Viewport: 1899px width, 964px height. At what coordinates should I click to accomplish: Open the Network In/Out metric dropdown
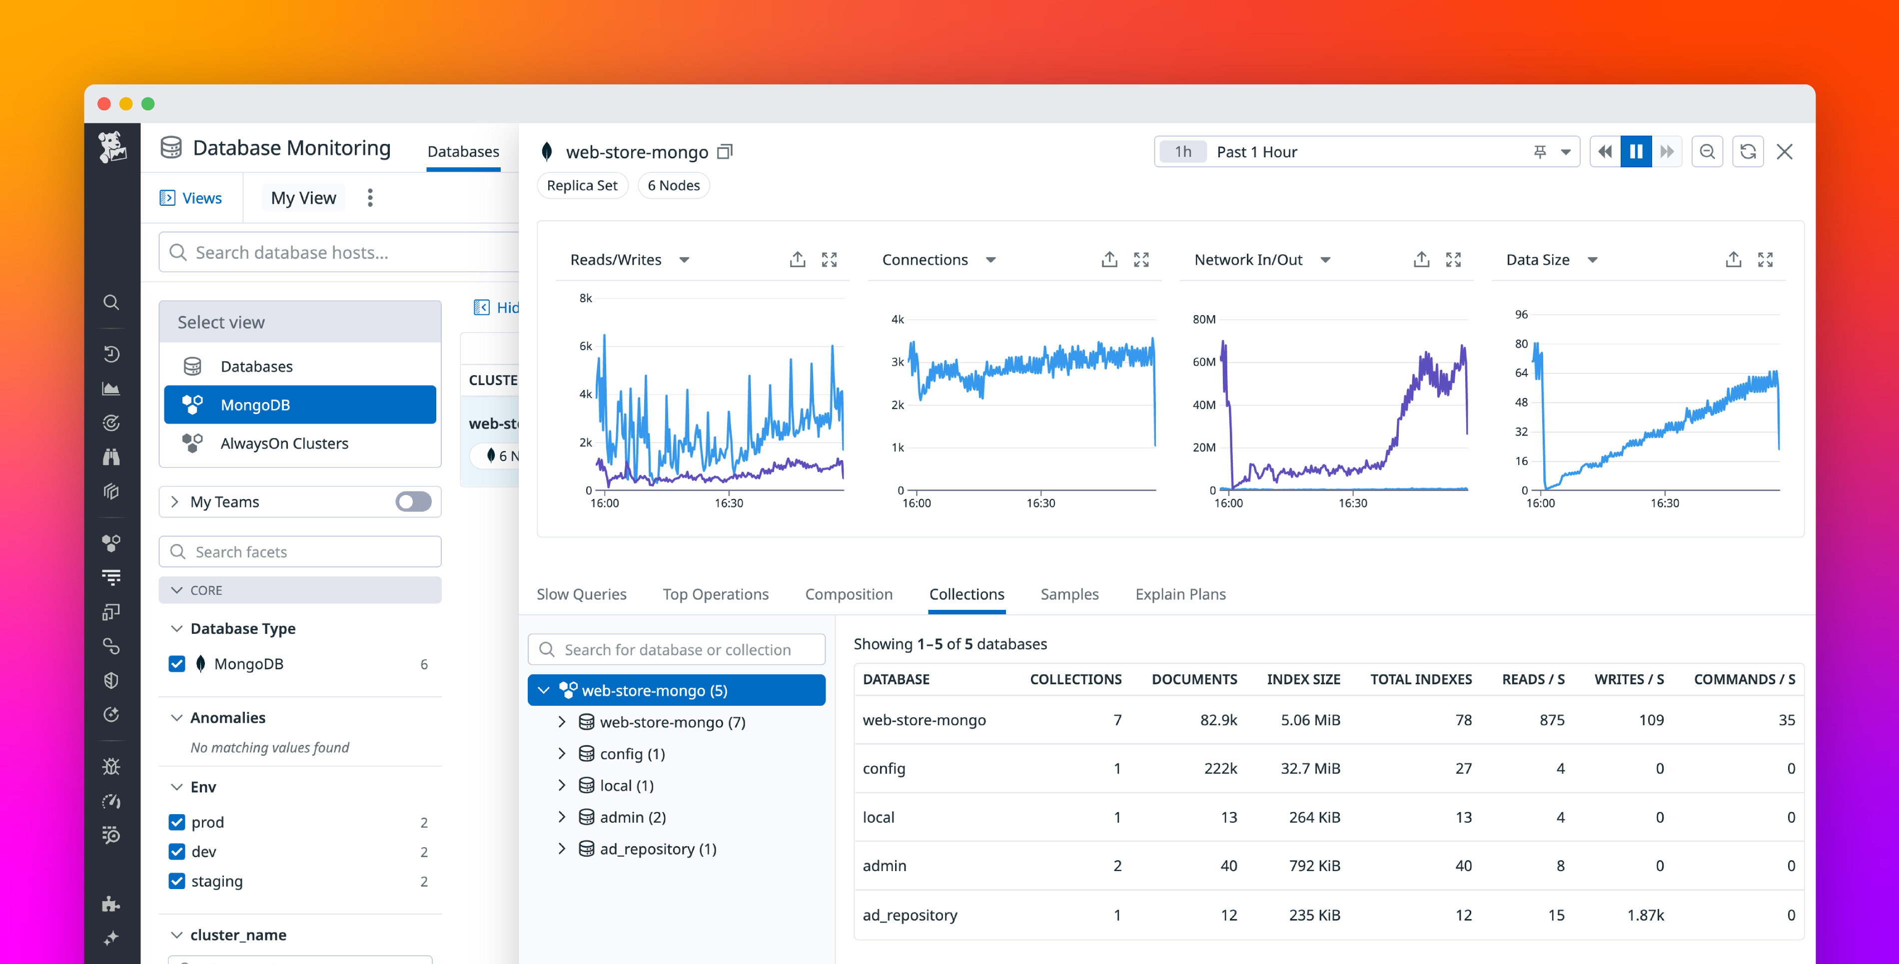tap(1326, 259)
